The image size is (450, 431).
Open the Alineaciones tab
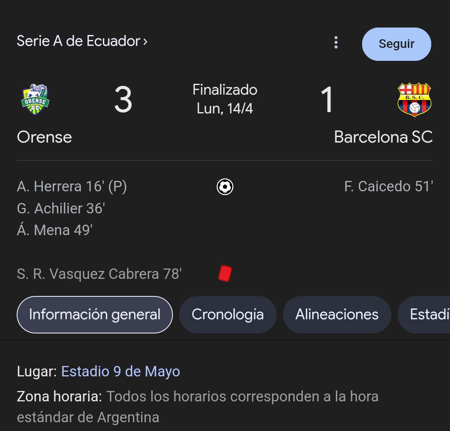pyautogui.click(x=337, y=314)
